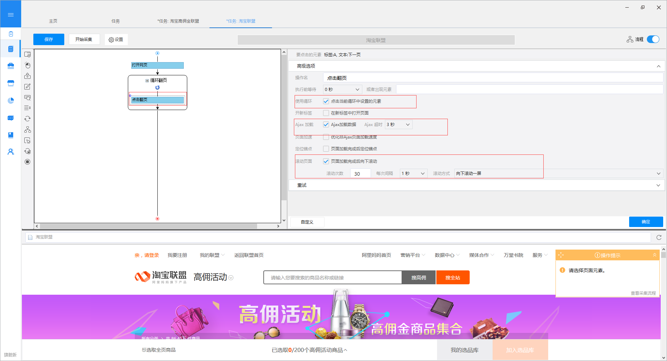Select the end process stop-circle tool

click(27, 162)
